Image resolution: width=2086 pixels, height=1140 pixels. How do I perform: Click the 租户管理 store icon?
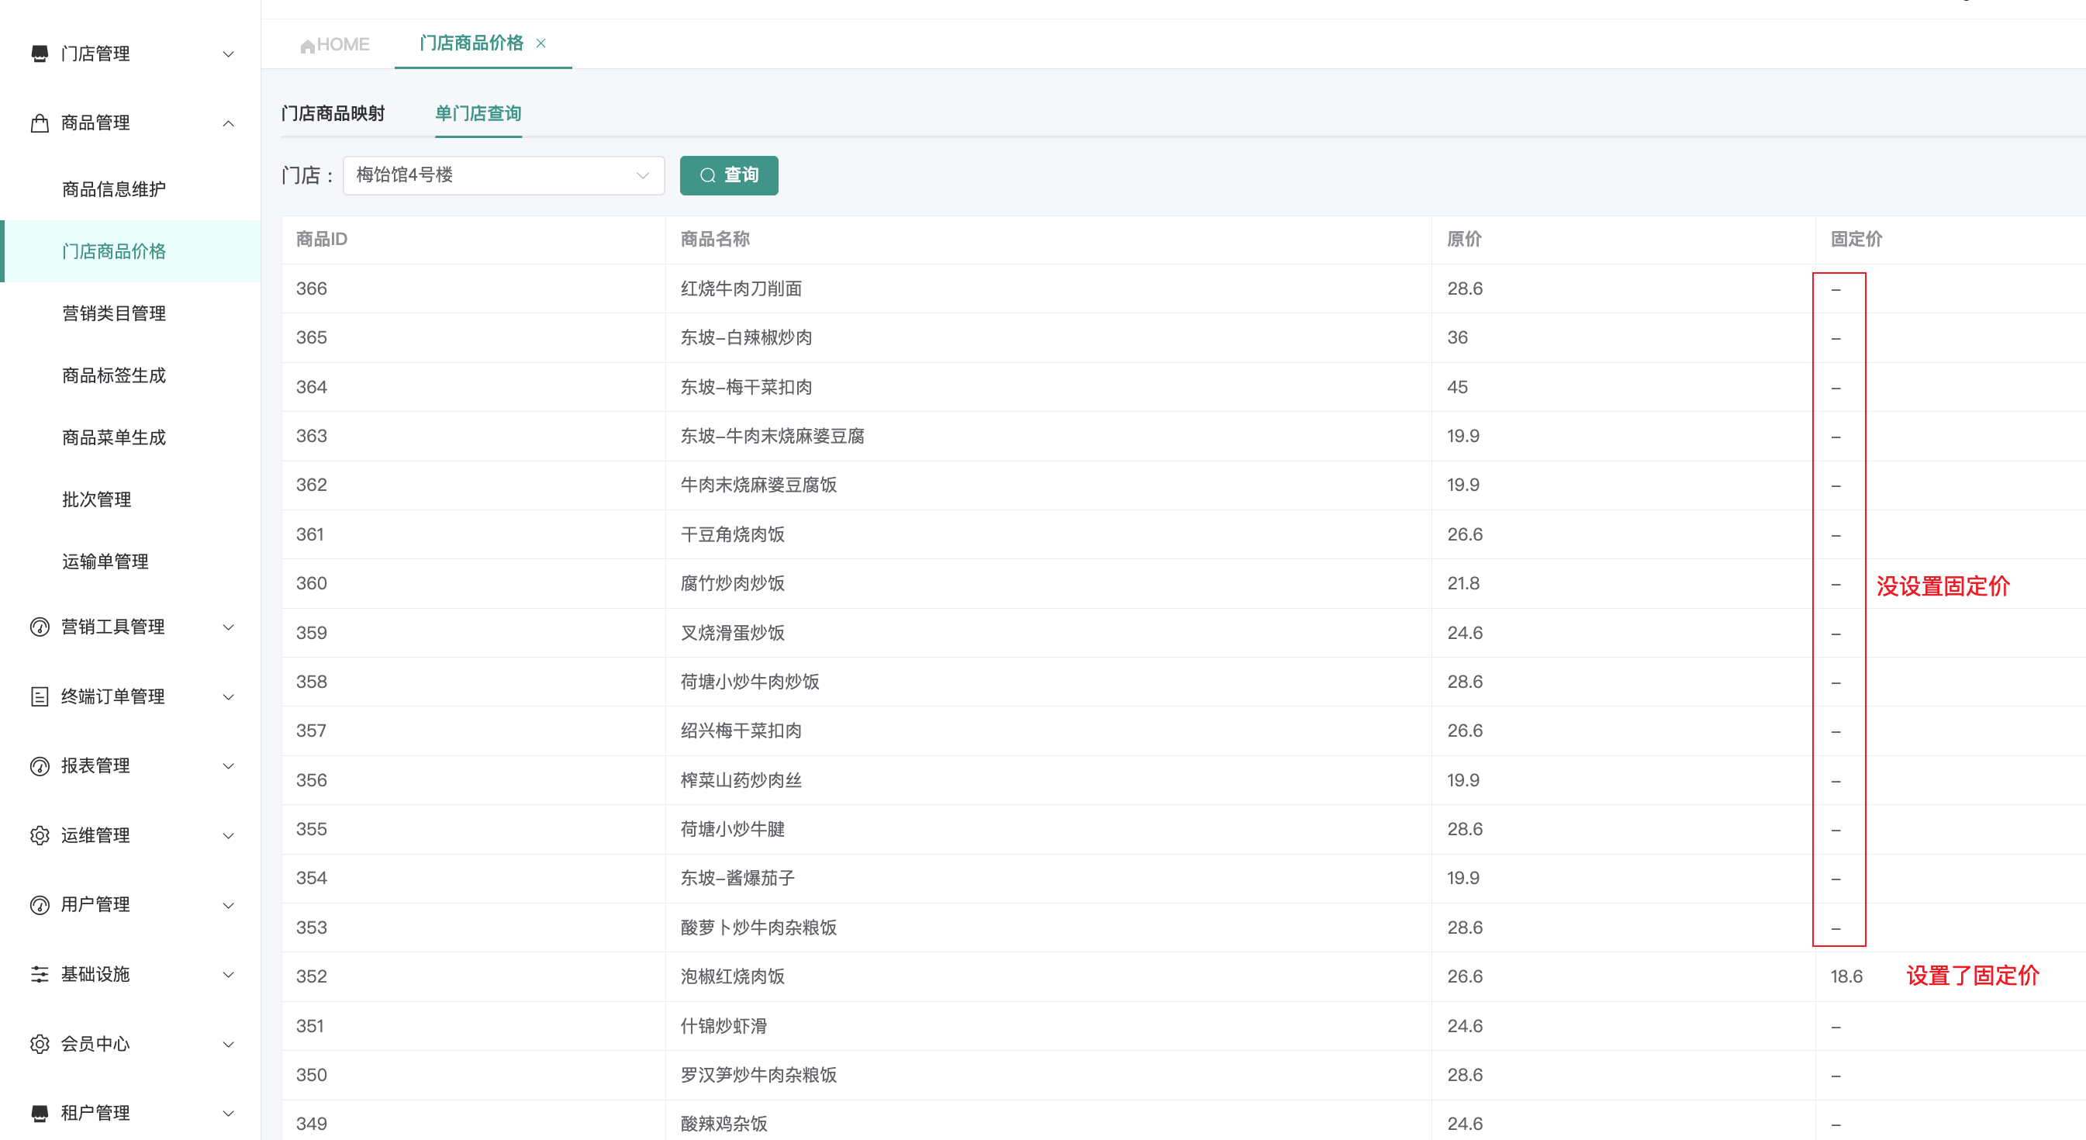(x=39, y=1114)
